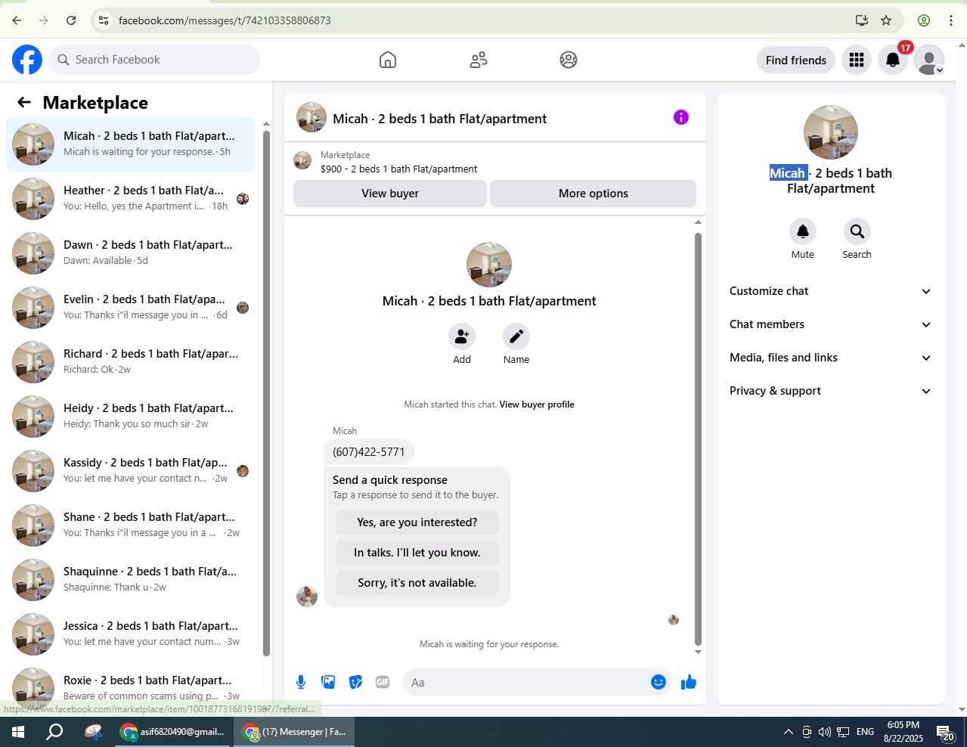Open View buyer profile link
Image resolution: width=967 pixels, height=747 pixels.
(537, 404)
